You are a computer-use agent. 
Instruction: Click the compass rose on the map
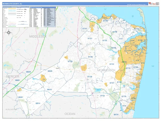[9, 33]
